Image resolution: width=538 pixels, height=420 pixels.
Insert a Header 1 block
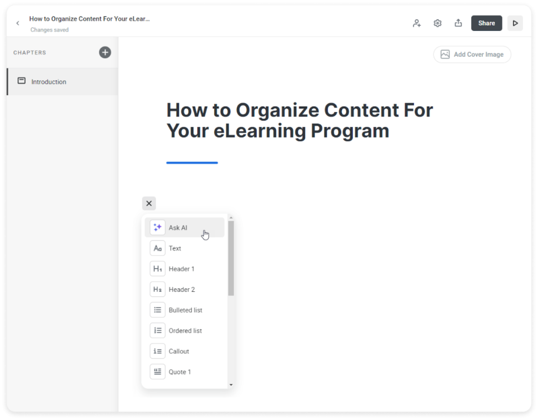[184, 269]
